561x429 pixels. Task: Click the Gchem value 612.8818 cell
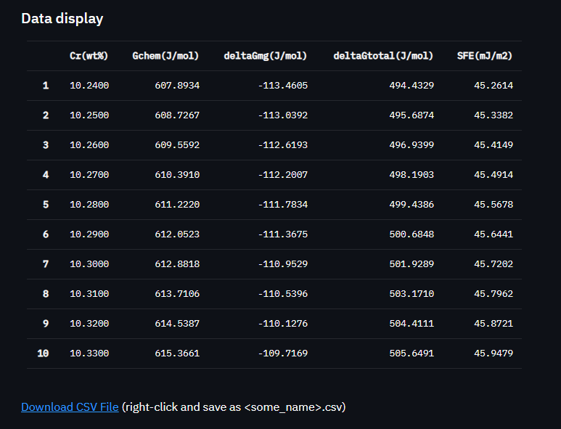(x=177, y=264)
